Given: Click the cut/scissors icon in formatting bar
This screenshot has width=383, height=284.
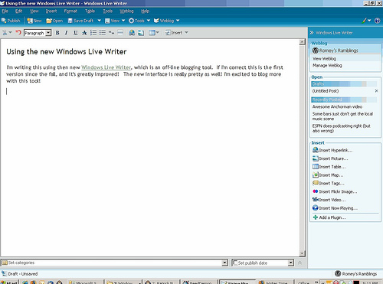Looking at the screenshot, I should (x=5, y=33).
